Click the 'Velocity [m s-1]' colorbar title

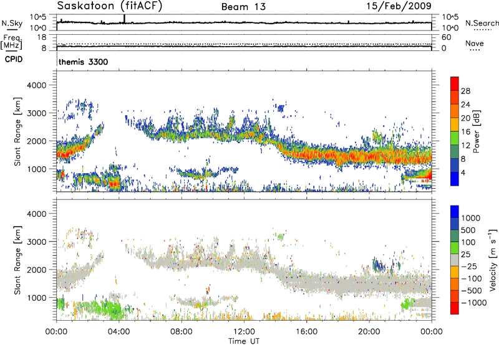[493, 260]
